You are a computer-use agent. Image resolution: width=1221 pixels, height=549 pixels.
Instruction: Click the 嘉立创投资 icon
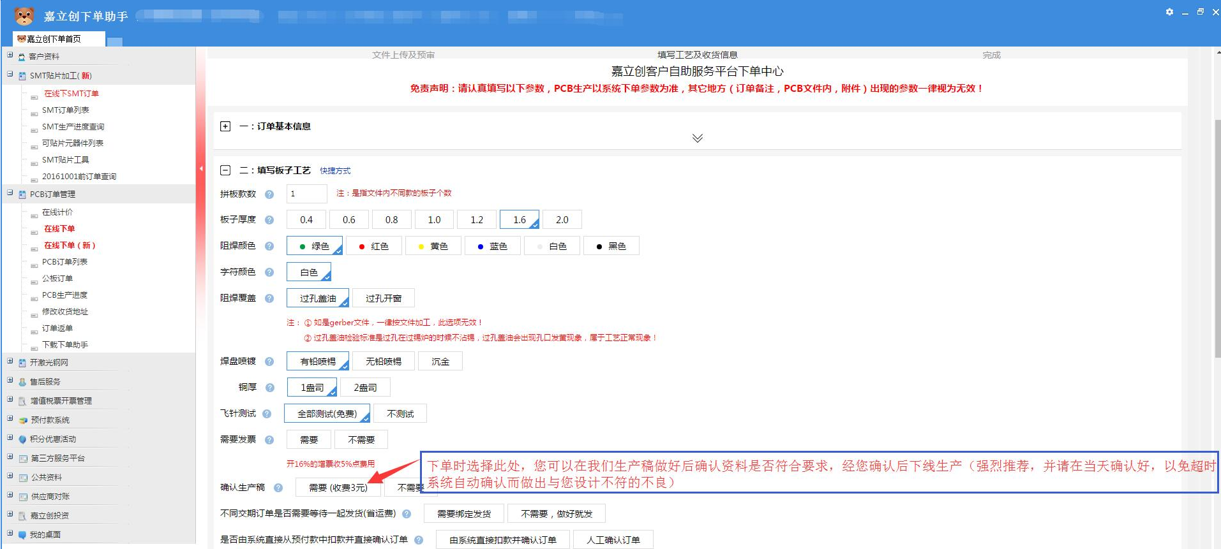pyautogui.click(x=22, y=516)
